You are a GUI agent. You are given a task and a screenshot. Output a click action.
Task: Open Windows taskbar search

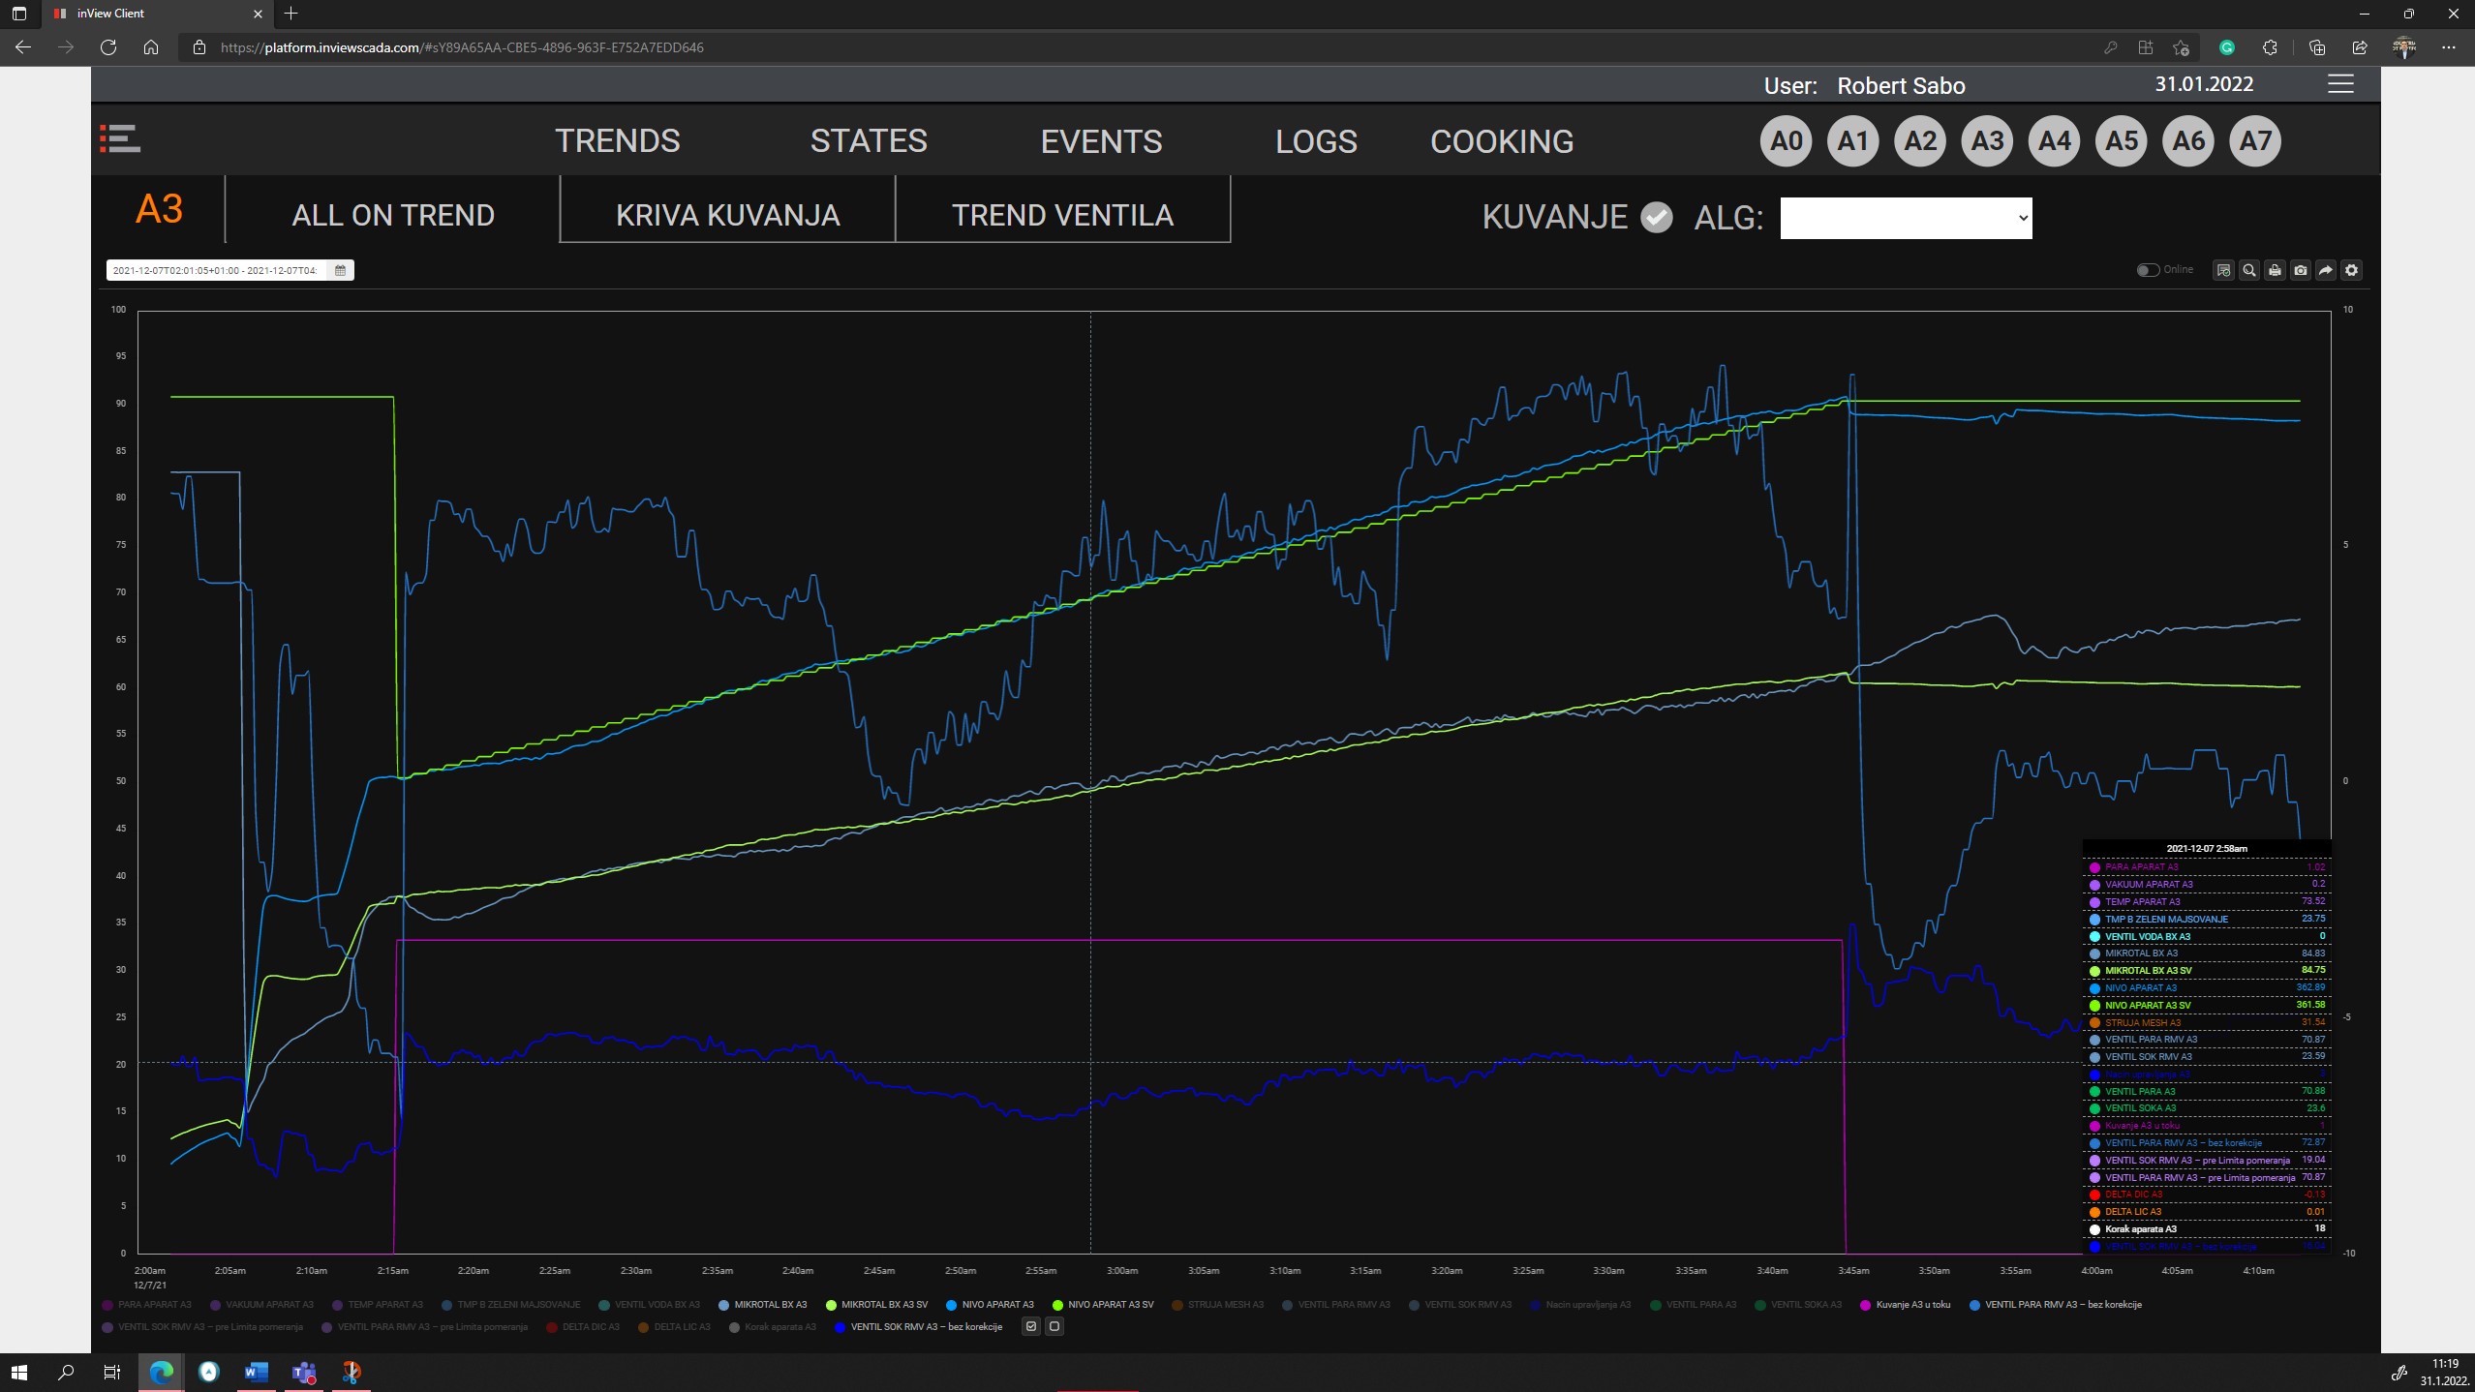pos(66,1372)
